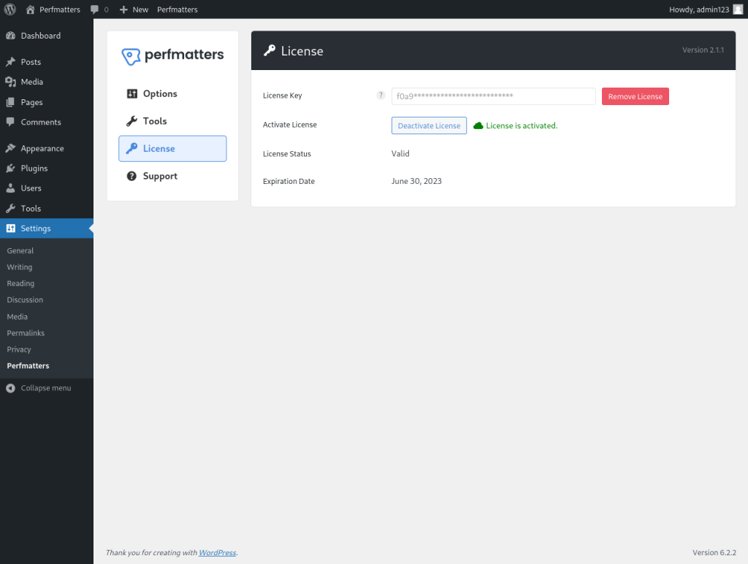The image size is (748, 564).
Task: Switch to perfmatters Tools tab
Action: pos(172,121)
